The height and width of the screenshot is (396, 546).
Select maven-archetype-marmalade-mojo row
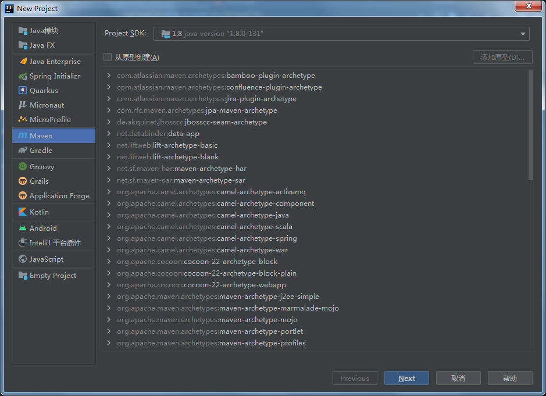pos(315,308)
